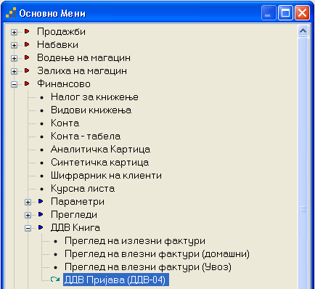Click the blue flag icon beside ДДВ Книга

point(41,227)
